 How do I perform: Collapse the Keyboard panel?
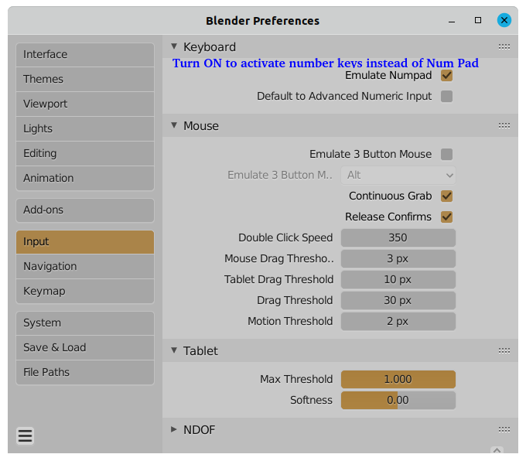(x=174, y=46)
